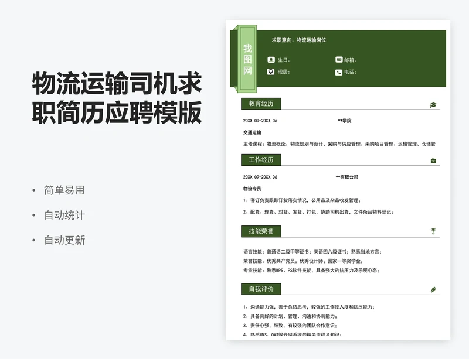The width and height of the screenshot is (469, 359).
Task: Click the envelope icon next to 邮箱
Action: pos(338,60)
